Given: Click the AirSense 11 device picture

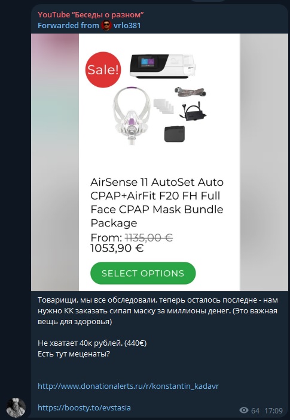Looking at the screenshot, I should pos(163,66).
